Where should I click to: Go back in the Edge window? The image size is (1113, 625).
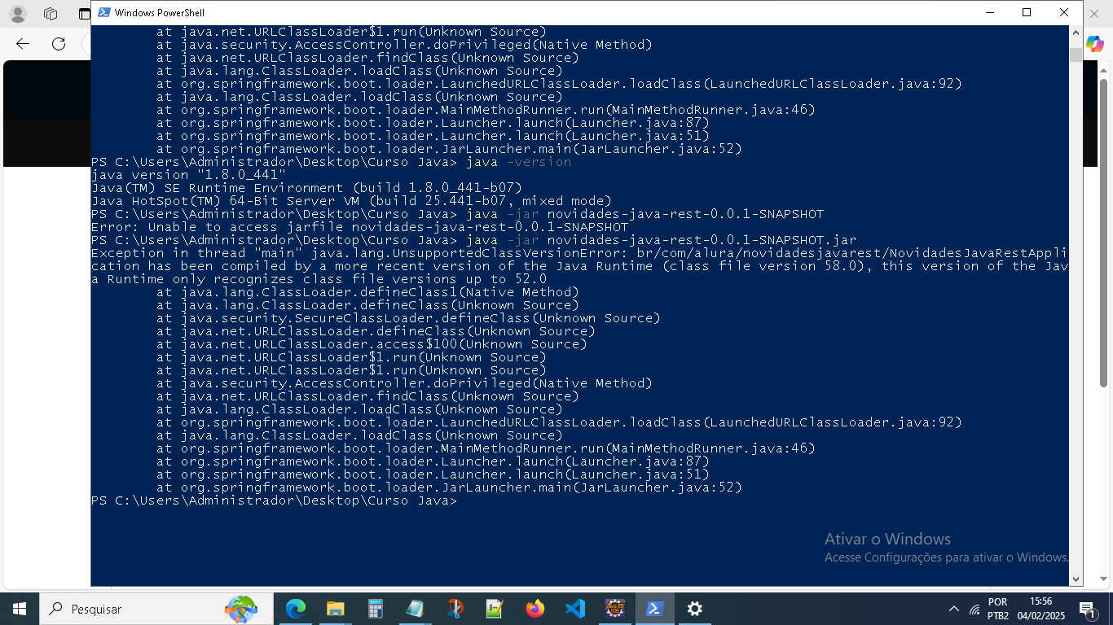point(23,44)
